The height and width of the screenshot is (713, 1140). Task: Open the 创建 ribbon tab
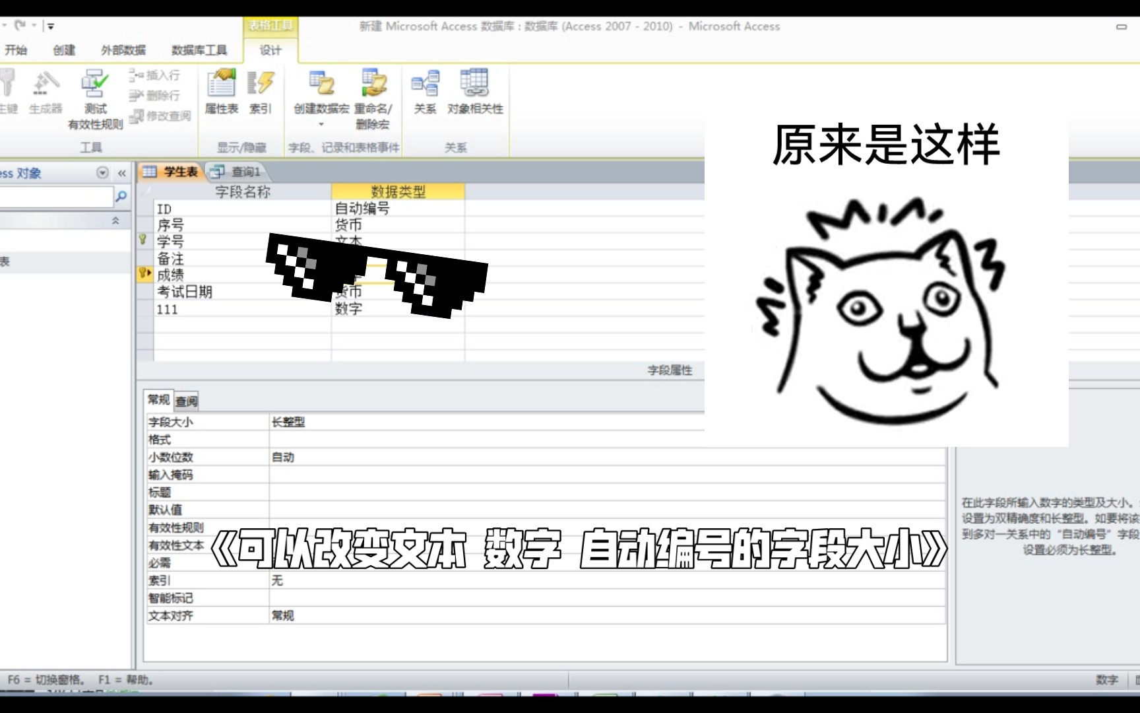point(64,50)
